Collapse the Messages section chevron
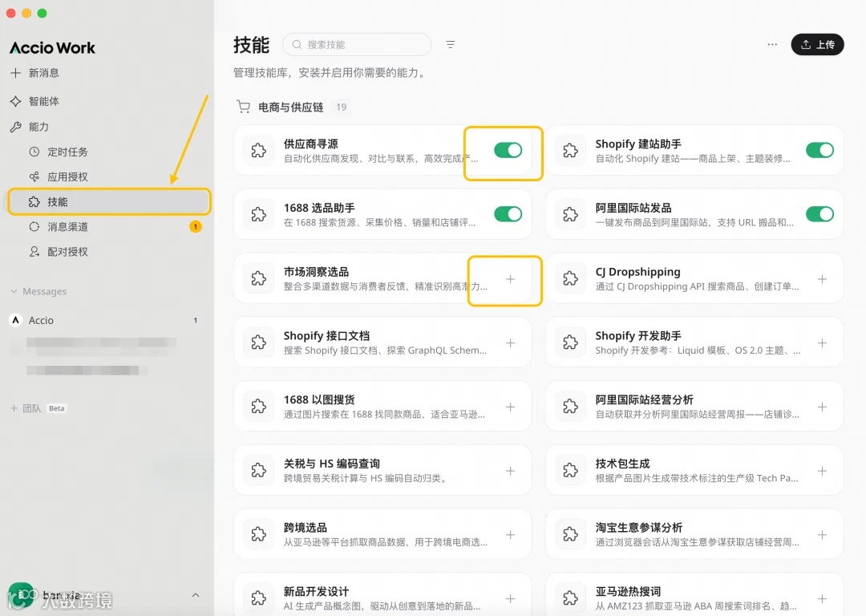This screenshot has width=866, height=616. click(x=14, y=291)
